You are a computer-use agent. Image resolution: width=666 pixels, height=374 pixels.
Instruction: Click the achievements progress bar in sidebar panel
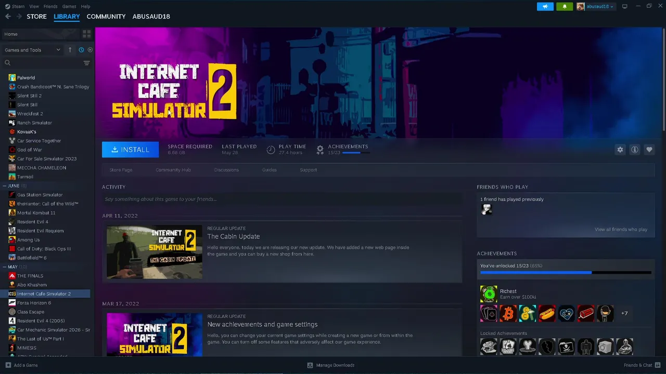[566, 272]
